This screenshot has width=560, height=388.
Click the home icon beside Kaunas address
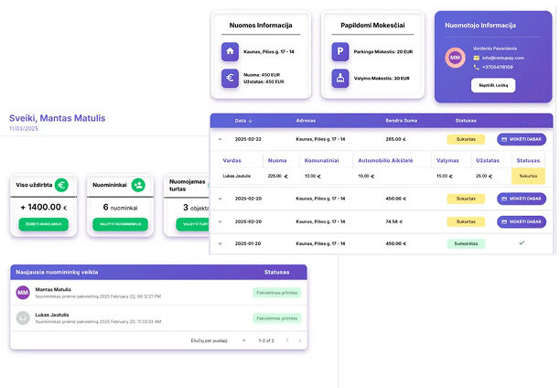click(230, 51)
